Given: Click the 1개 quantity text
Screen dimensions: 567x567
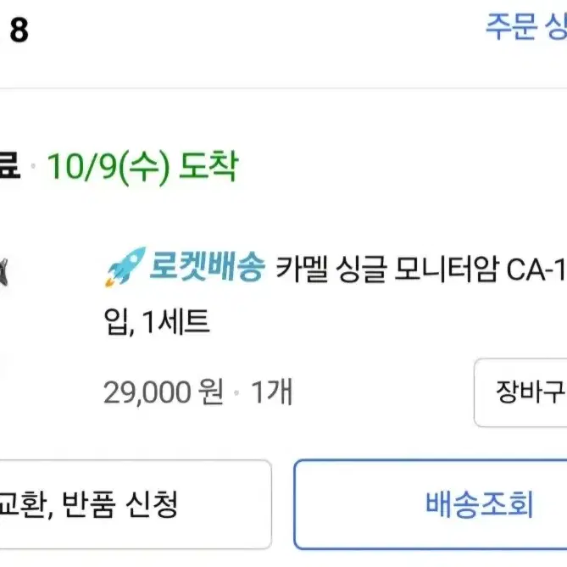Looking at the screenshot, I should 271,392.
